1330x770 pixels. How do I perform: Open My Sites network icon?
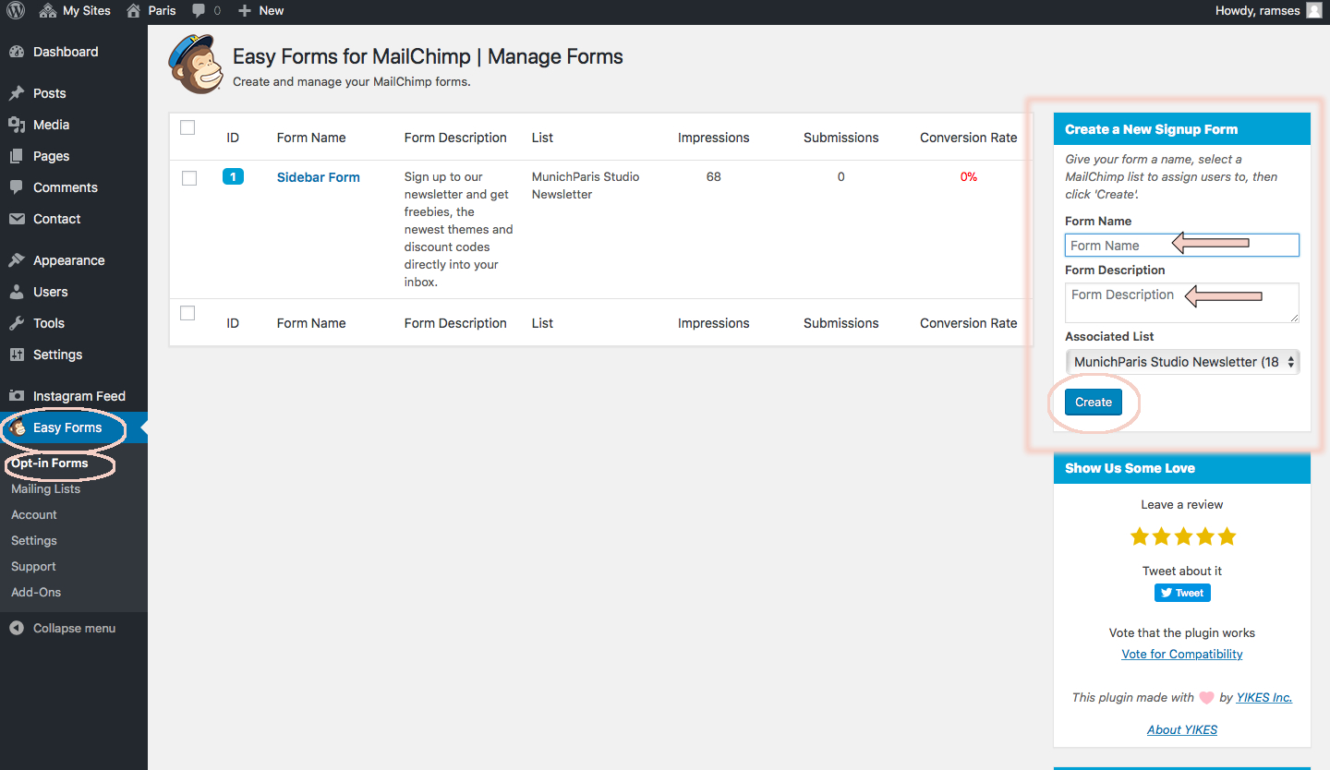48,11
